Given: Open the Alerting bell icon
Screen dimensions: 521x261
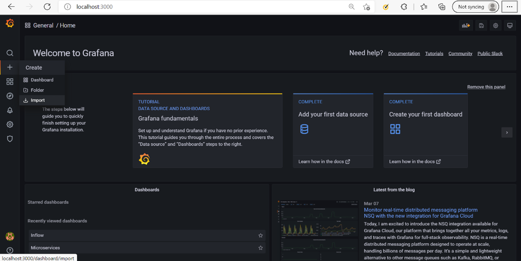Looking at the screenshot, I should click(10, 110).
